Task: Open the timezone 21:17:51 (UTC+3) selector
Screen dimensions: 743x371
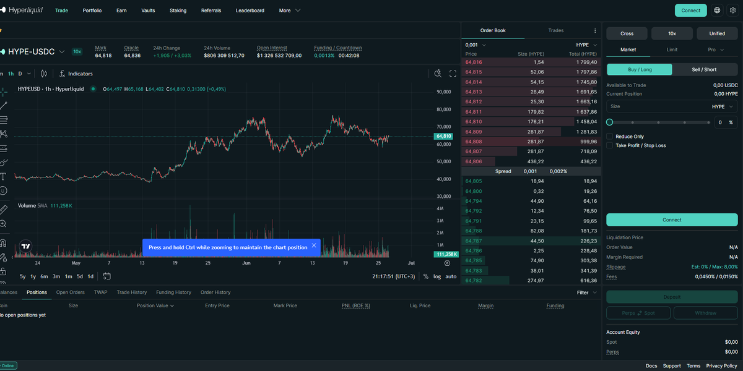Action: point(393,276)
